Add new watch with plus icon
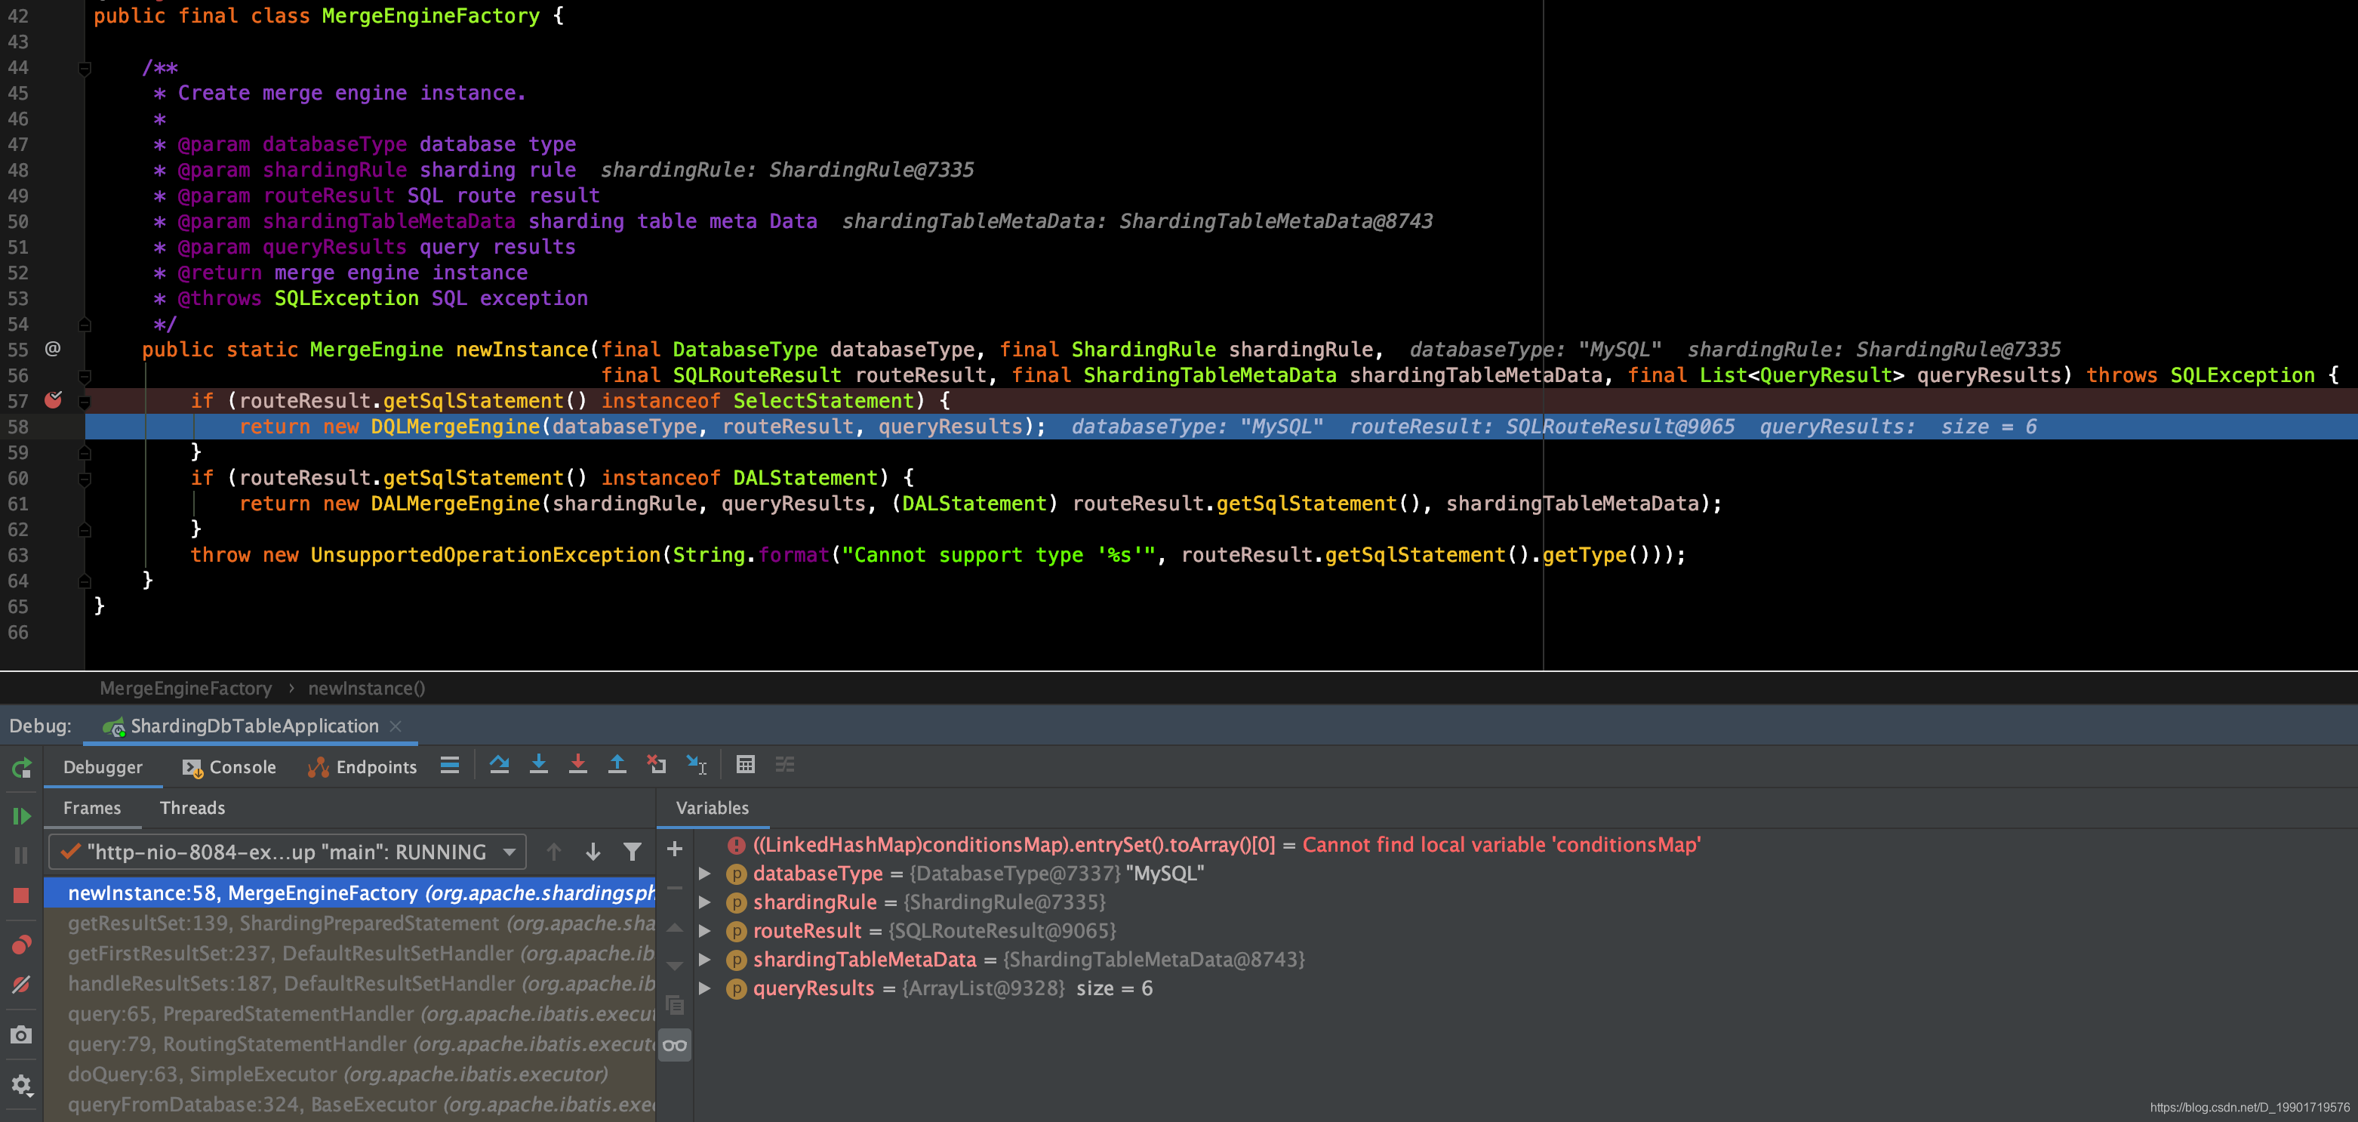 (675, 849)
